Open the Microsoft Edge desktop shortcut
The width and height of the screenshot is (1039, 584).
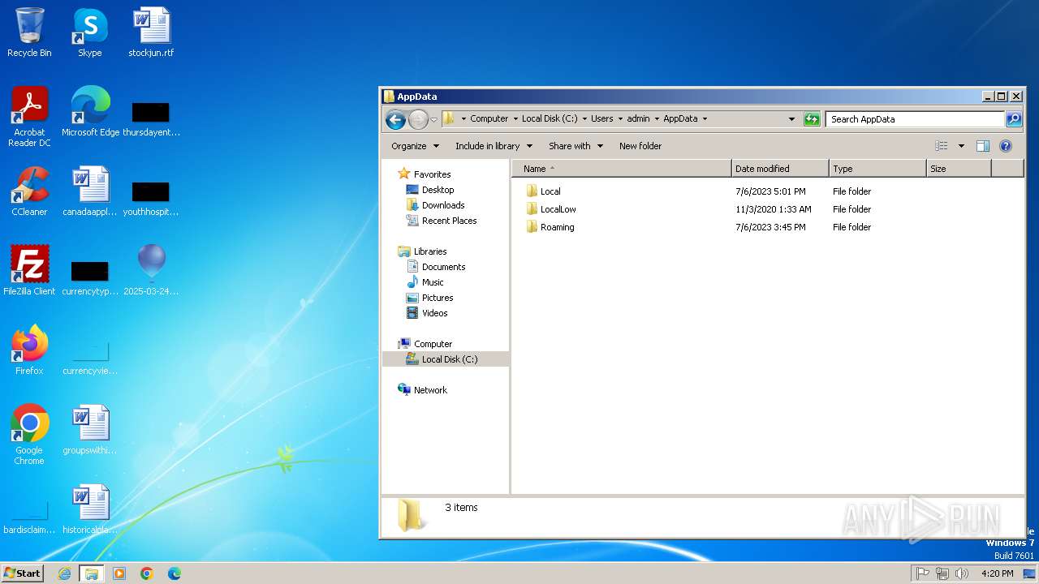[x=90, y=112]
